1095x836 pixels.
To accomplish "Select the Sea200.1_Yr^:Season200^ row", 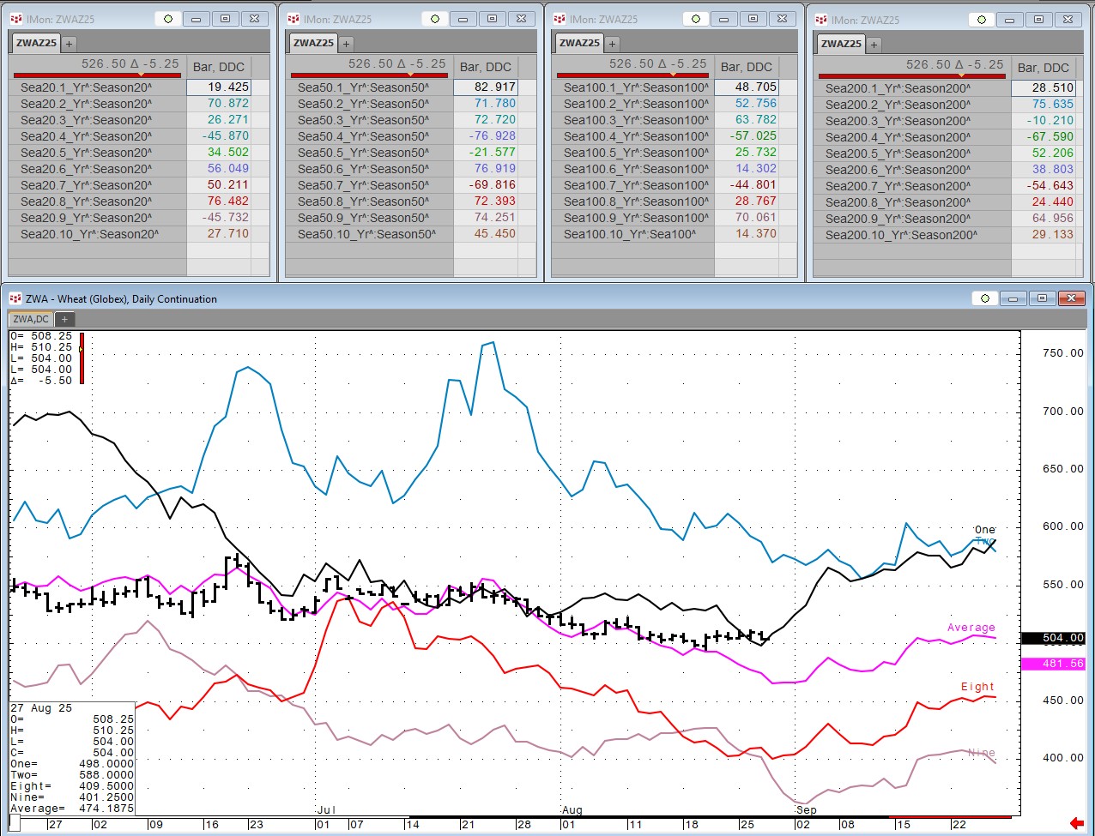I will click(x=912, y=88).
